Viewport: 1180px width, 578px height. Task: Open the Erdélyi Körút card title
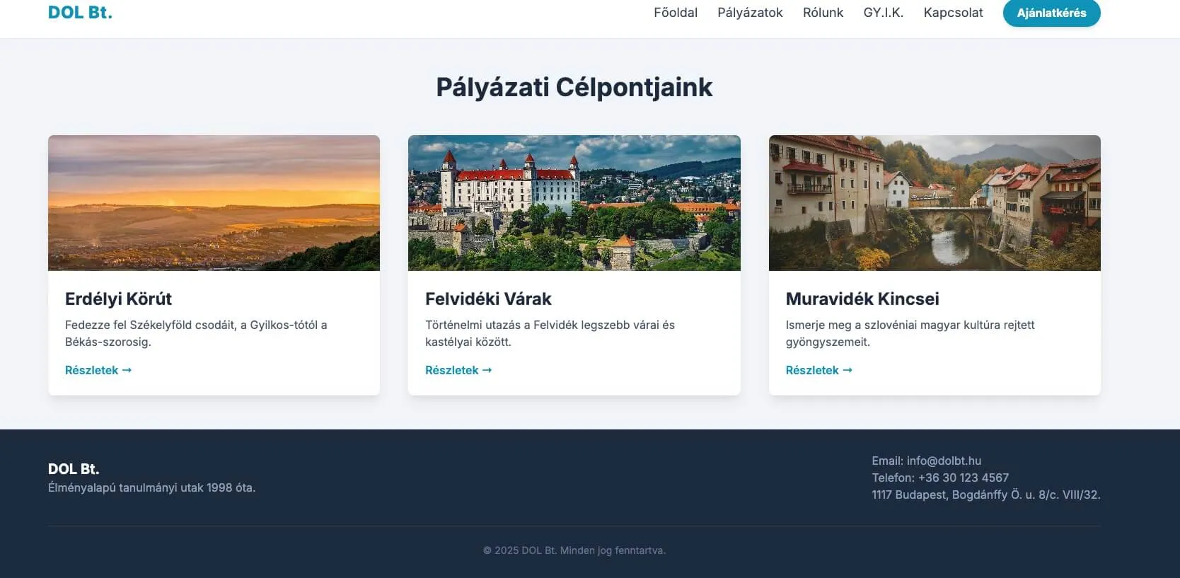tap(118, 299)
